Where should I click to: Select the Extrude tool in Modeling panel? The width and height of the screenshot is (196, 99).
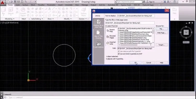pos(11,11)
